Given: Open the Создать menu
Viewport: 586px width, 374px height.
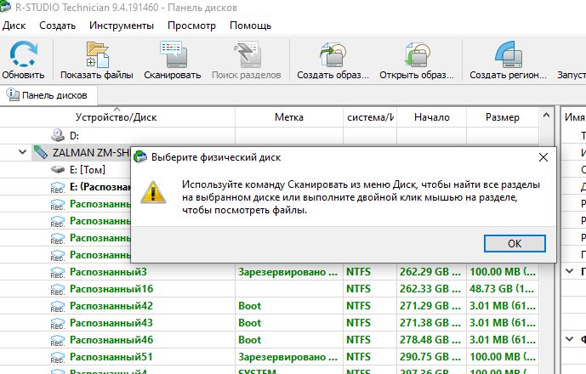Looking at the screenshot, I should (57, 25).
